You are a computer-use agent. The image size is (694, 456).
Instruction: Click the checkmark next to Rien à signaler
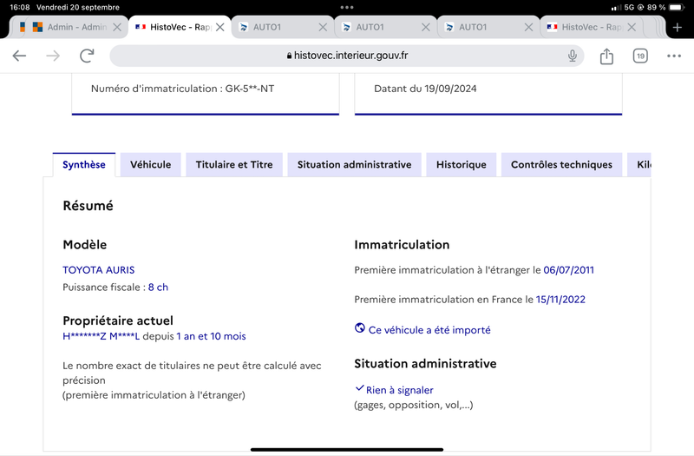click(359, 388)
